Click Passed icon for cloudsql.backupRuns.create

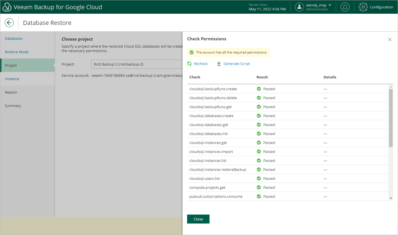(x=259, y=89)
